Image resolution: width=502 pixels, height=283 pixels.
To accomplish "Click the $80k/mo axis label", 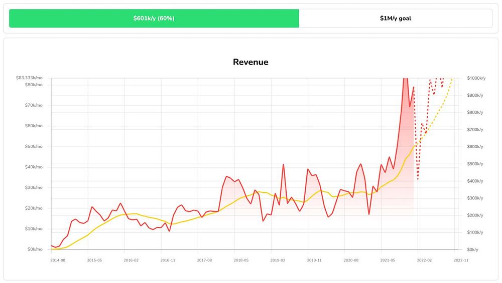I will (x=34, y=85).
